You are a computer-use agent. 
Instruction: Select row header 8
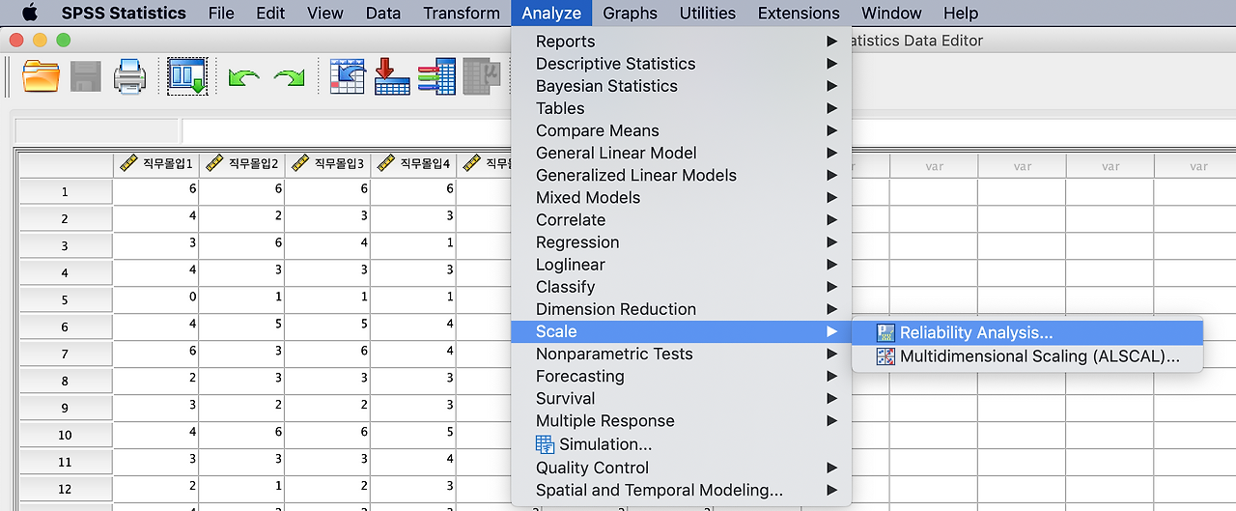[x=65, y=381]
